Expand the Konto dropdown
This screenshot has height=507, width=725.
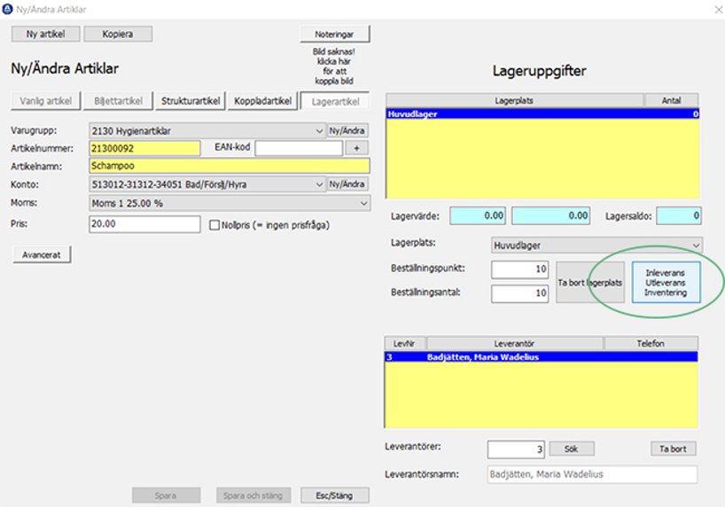207,184
